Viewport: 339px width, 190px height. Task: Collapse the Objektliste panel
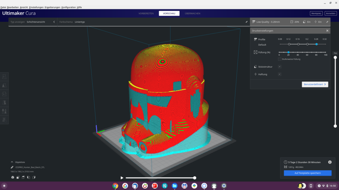[x=12, y=162]
